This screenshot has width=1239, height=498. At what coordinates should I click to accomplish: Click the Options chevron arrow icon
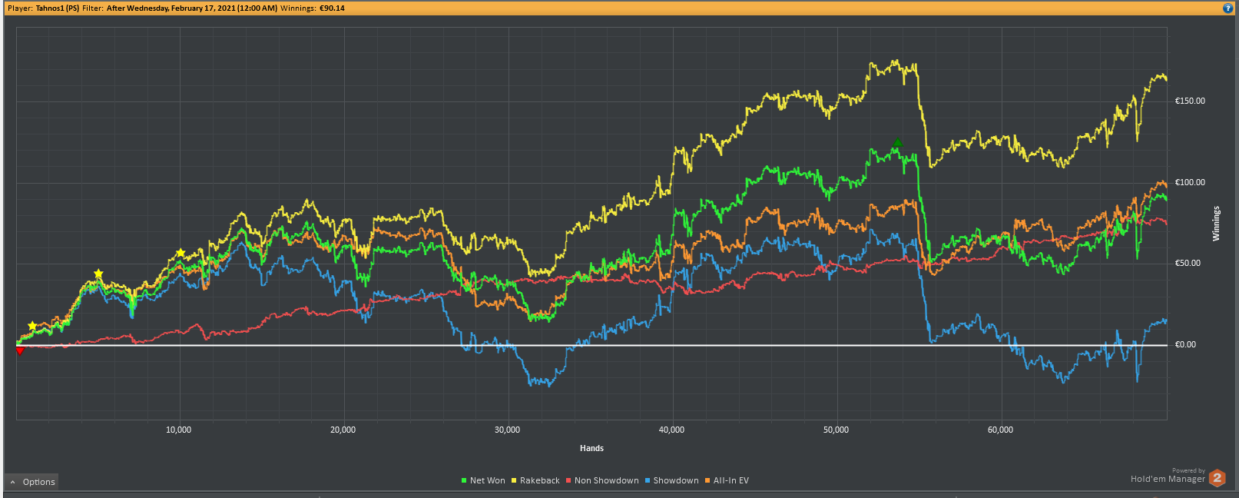pos(13,482)
